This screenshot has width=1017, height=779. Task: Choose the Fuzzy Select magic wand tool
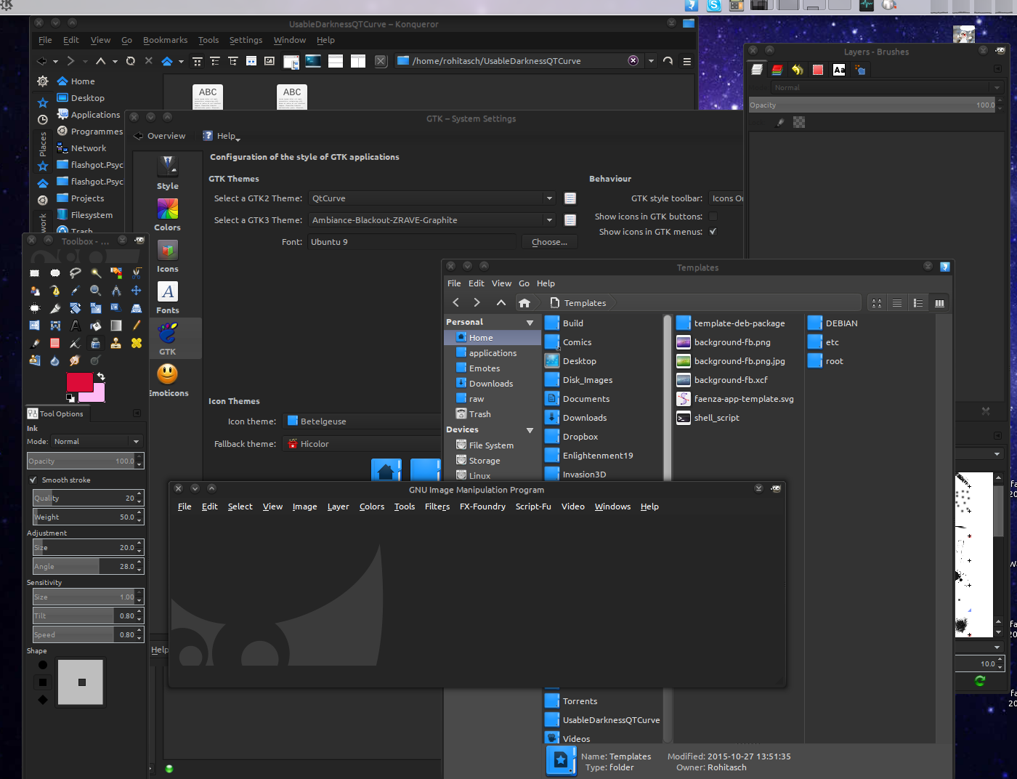click(x=96, y=273)
